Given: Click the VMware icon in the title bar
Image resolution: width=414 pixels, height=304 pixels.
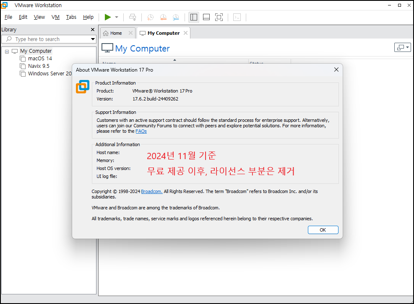Looking at the screenshot, I should pos(4,5).
